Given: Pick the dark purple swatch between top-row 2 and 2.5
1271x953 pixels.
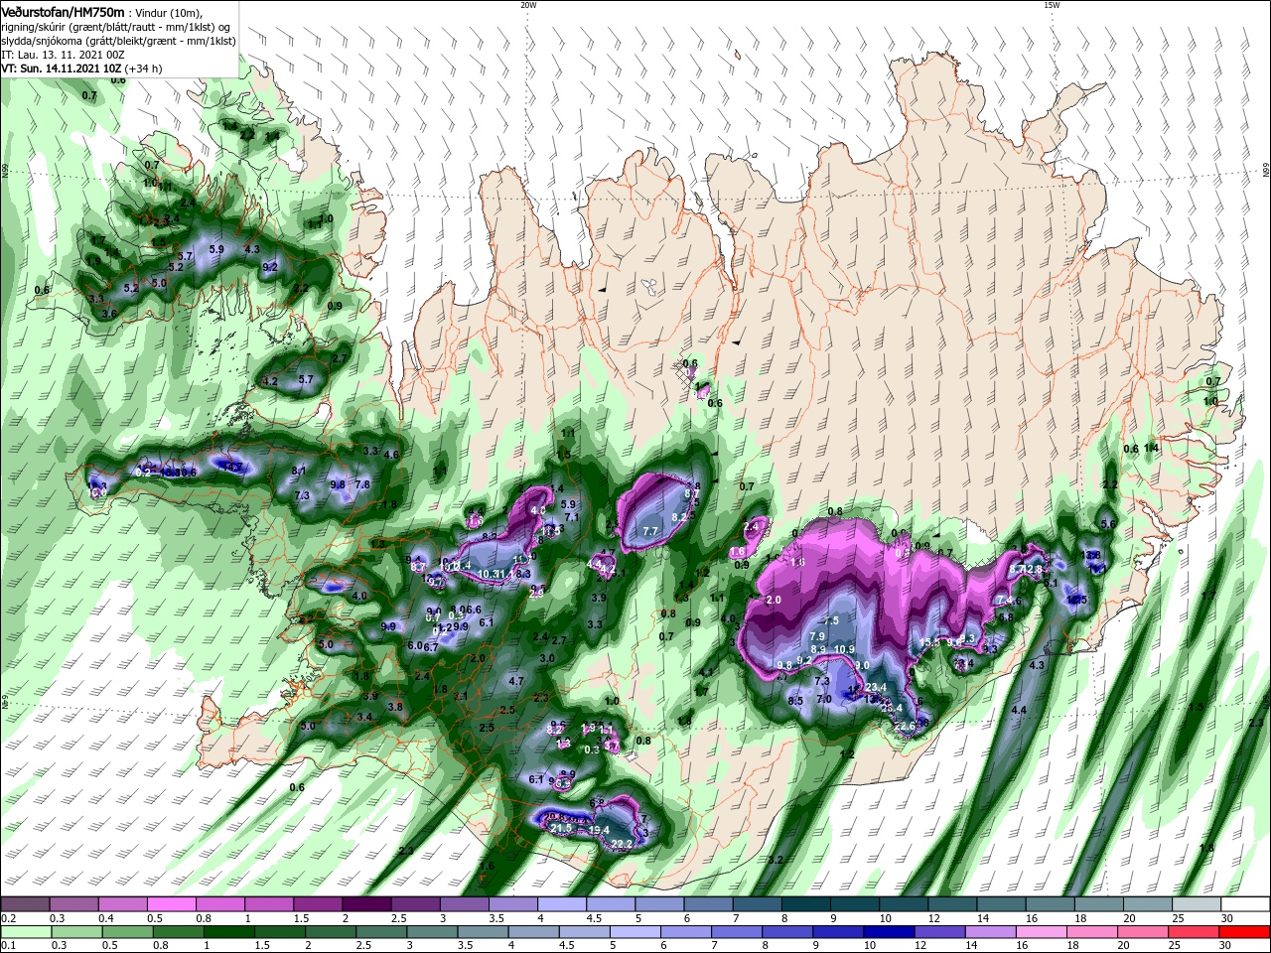Looking at the screenshot, I should coord(366,904).
